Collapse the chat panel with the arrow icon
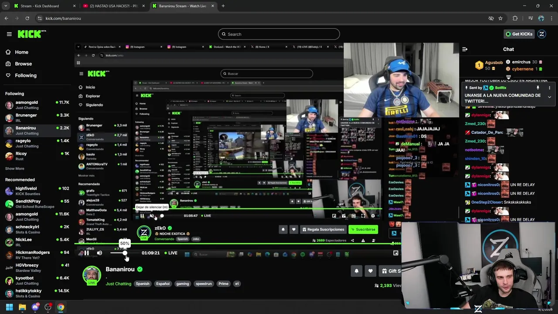 (465, 49)
